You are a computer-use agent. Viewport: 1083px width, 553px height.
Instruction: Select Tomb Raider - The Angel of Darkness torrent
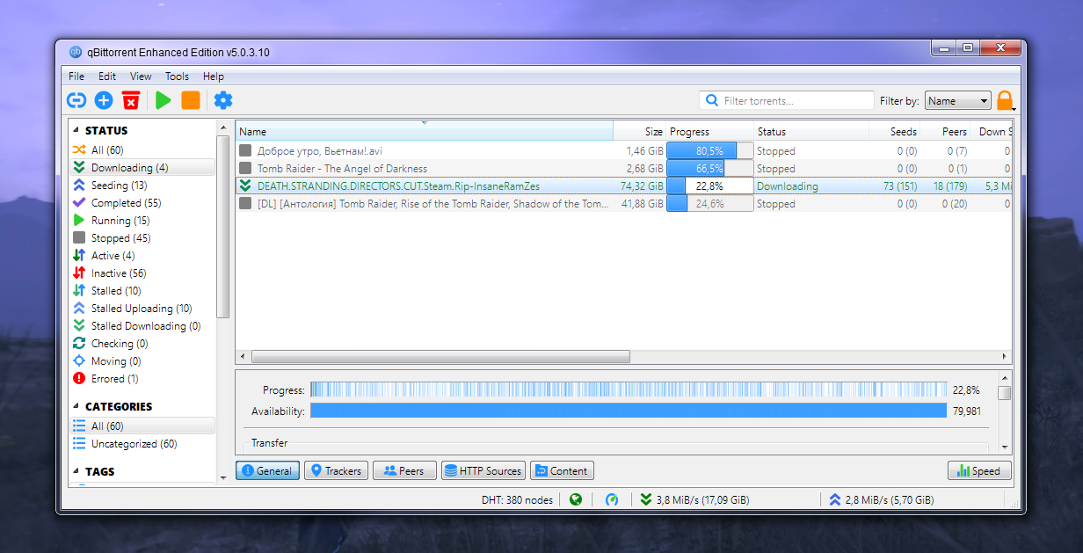pyautogui.click(x=624, y=169)
